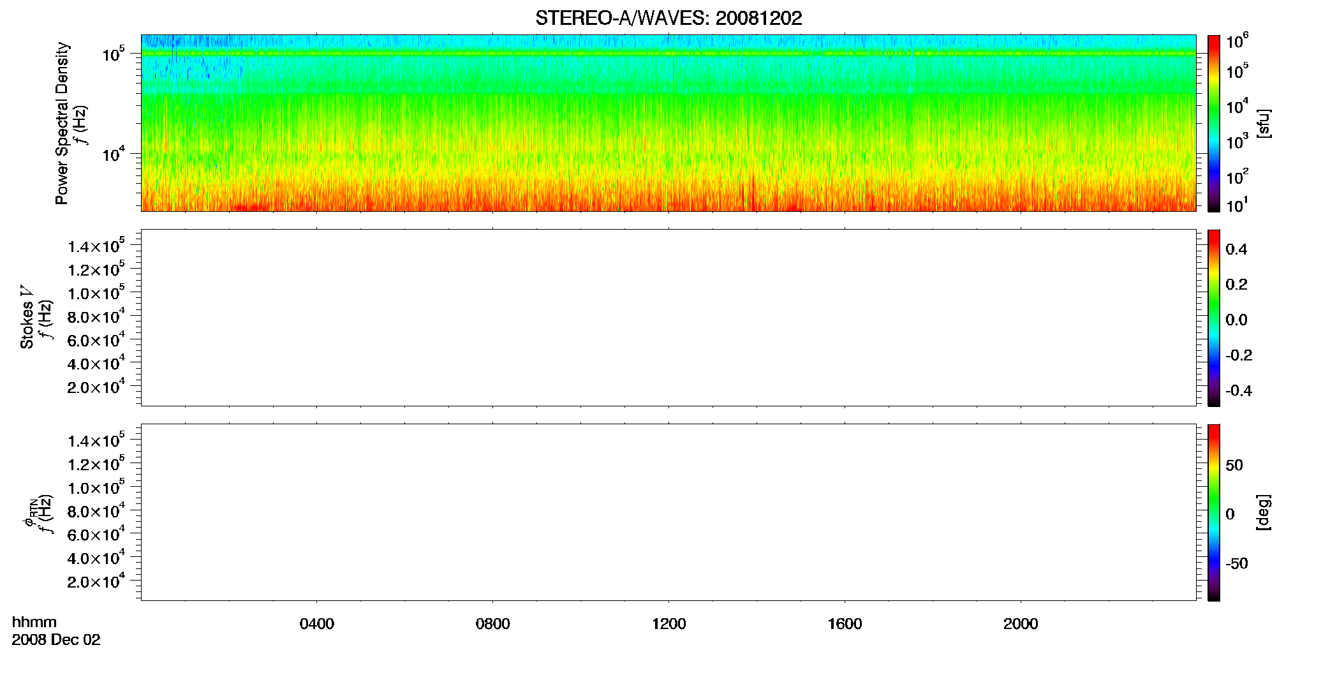
Task: Click the 10^1 label on sfu color bar
Action: coord(1237,205)
